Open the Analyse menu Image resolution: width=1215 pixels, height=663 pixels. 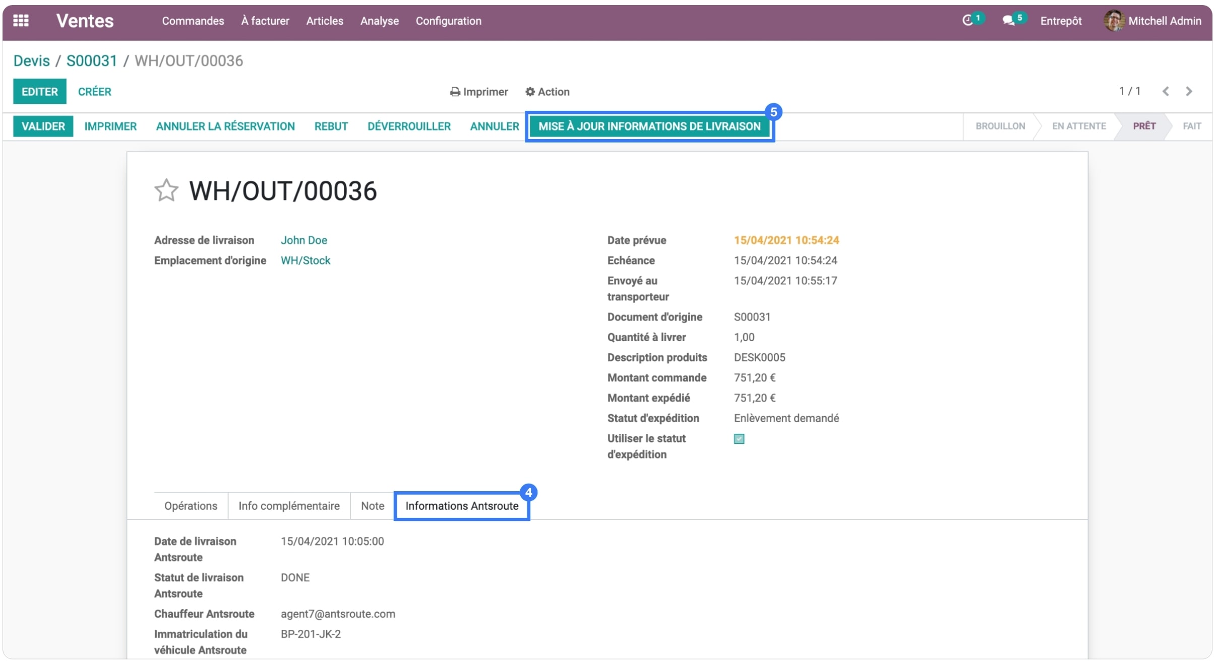[x=379, y=21]
